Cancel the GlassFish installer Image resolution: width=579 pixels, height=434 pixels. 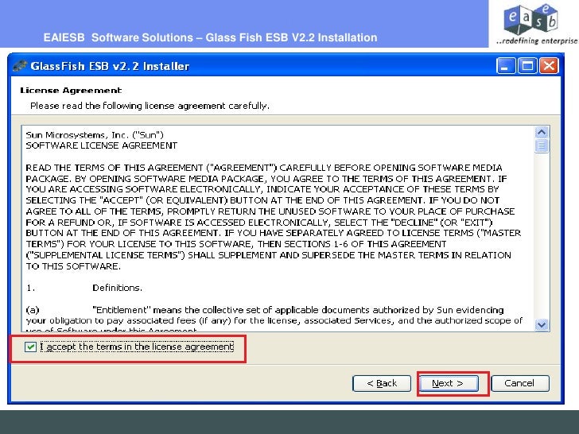(520, 383)
